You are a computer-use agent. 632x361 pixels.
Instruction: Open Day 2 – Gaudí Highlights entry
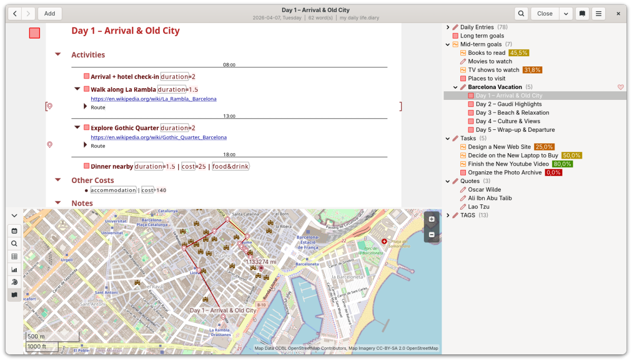coord(509,104)
